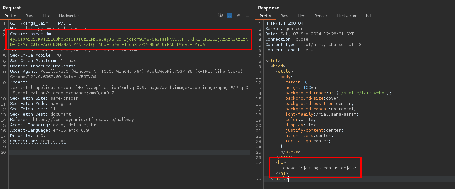This screenshot has width=455, height=189.
Task: Switch to the Request Pretty tab
Action: (x=10, y=16)
